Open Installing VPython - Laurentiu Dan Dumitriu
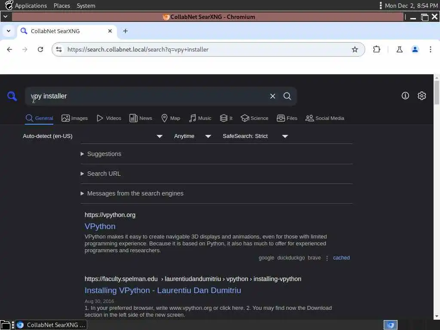Image resolution: width=440 pixels, height=330 pixels. [x=163, y=290]
